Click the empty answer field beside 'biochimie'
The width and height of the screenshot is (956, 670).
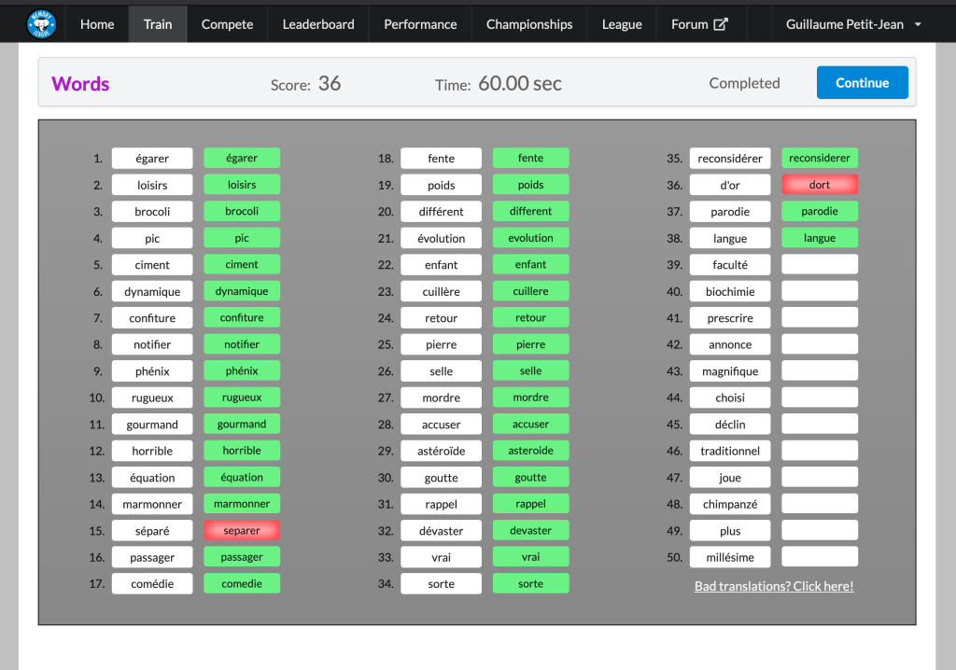click(819, 292)
